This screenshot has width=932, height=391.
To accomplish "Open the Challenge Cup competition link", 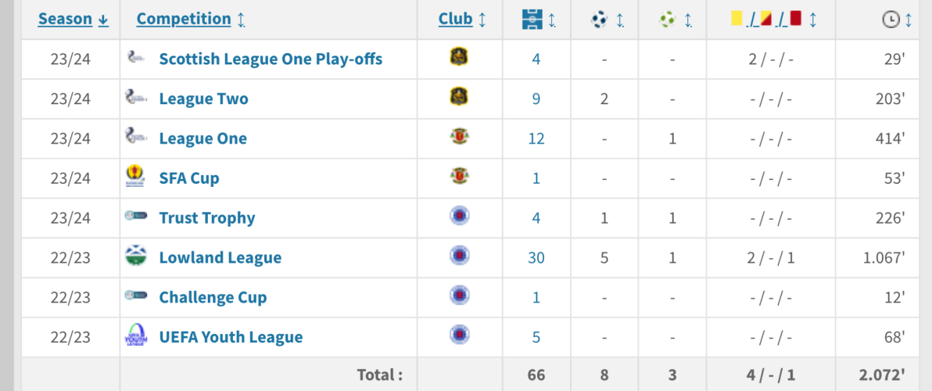I will 213,297.
